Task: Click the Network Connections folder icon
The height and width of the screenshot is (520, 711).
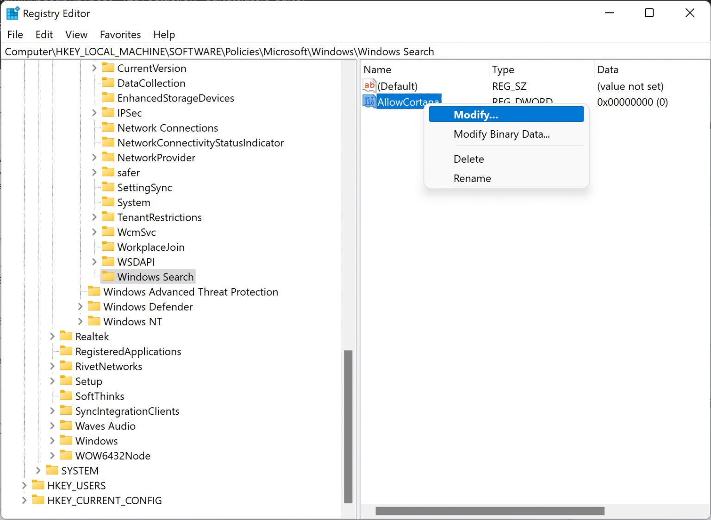Action: pos(108,127)
